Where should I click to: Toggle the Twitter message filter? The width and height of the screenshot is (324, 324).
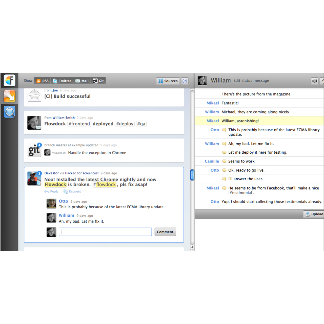[x=62, y=81]
